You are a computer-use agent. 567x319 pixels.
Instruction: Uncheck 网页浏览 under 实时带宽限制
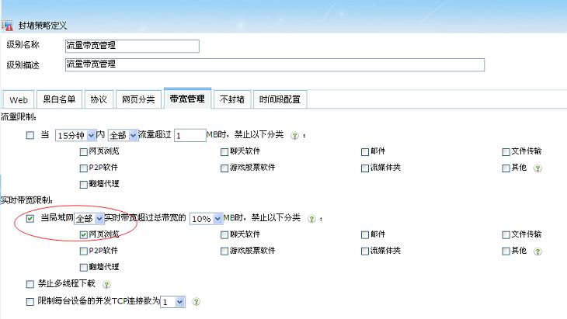pos(83,234)
